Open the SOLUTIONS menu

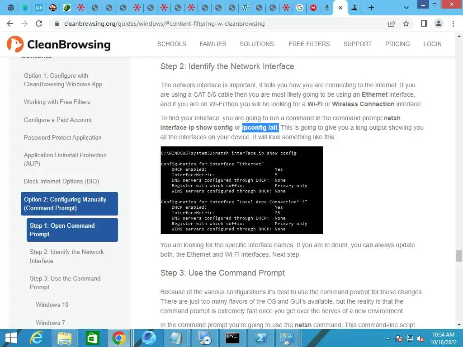[x=257, y=44]
